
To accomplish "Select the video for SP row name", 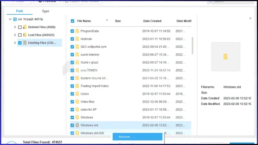I will pyautogui.click(x=88, y=109).
